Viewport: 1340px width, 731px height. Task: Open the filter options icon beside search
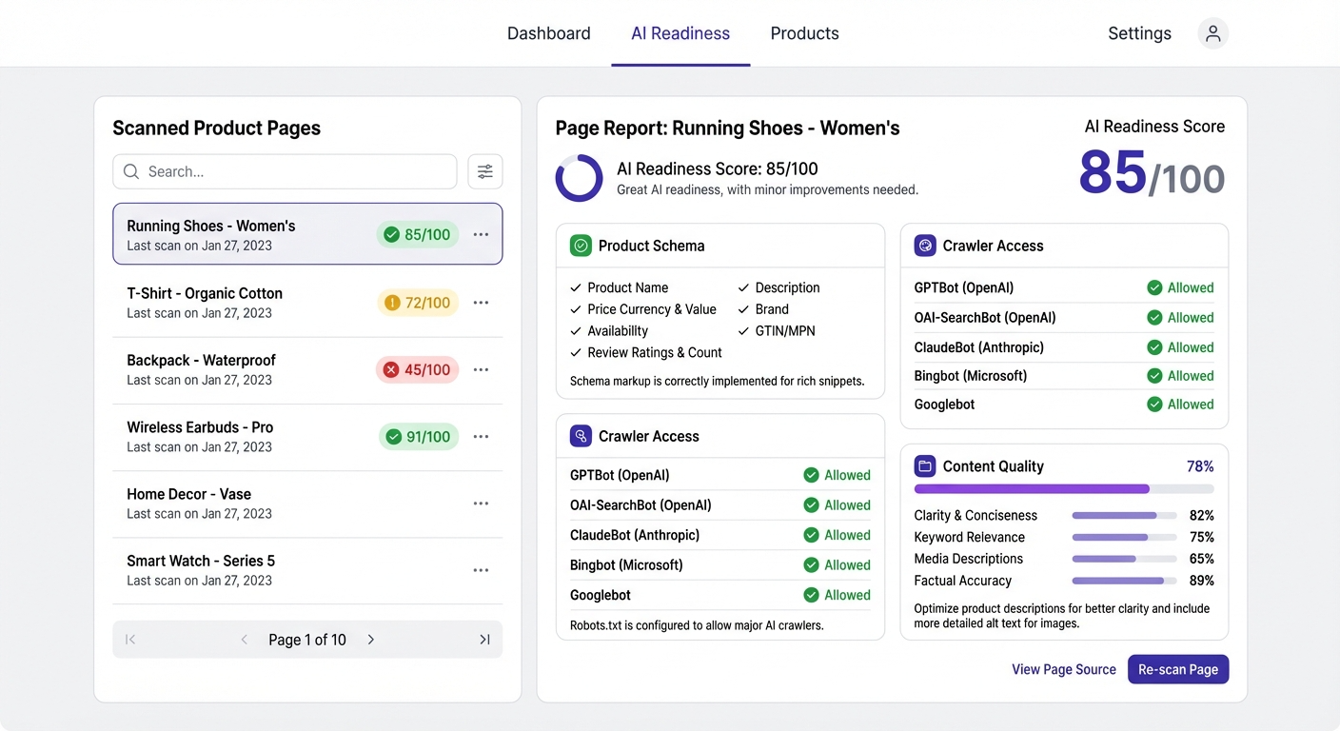point(485,171)
